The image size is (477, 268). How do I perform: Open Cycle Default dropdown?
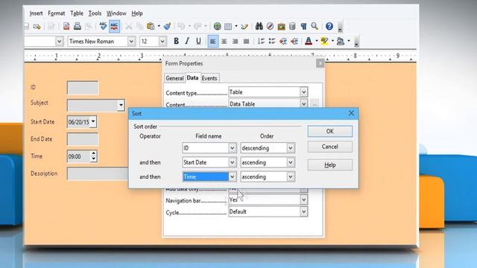tap(303, 211)
